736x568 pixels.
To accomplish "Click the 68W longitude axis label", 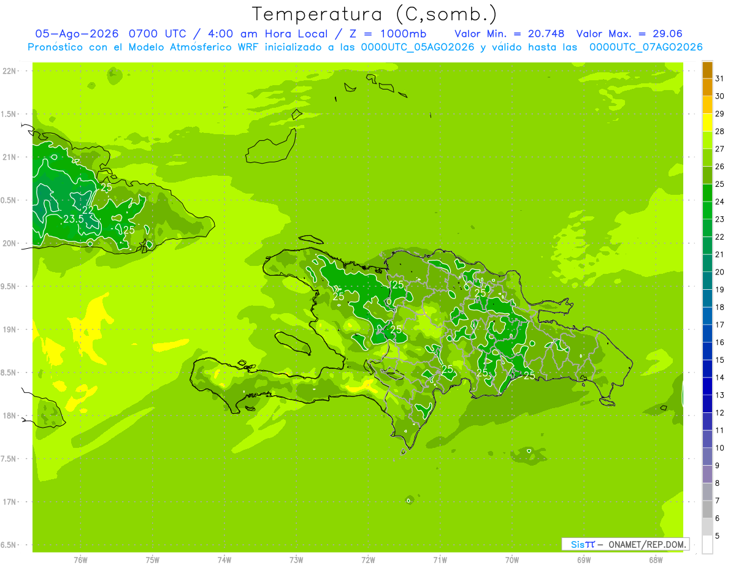I will point(656,560).
